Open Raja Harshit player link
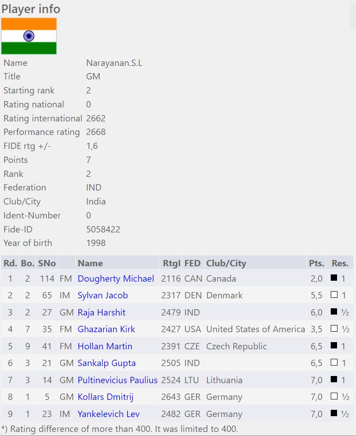 101,312
